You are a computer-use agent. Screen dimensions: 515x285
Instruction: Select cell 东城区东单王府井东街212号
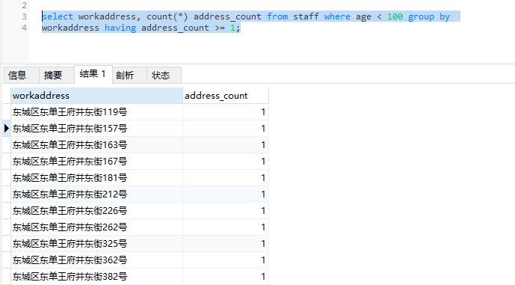pos(96,194)
